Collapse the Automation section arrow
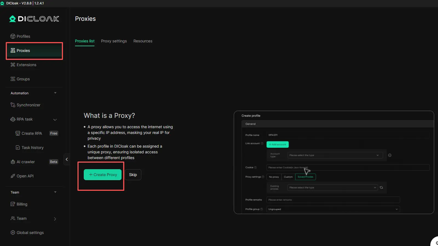This screenshot has height=246, width=438. 55,93
